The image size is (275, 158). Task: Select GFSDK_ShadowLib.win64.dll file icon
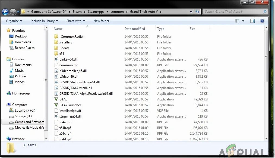56,82
